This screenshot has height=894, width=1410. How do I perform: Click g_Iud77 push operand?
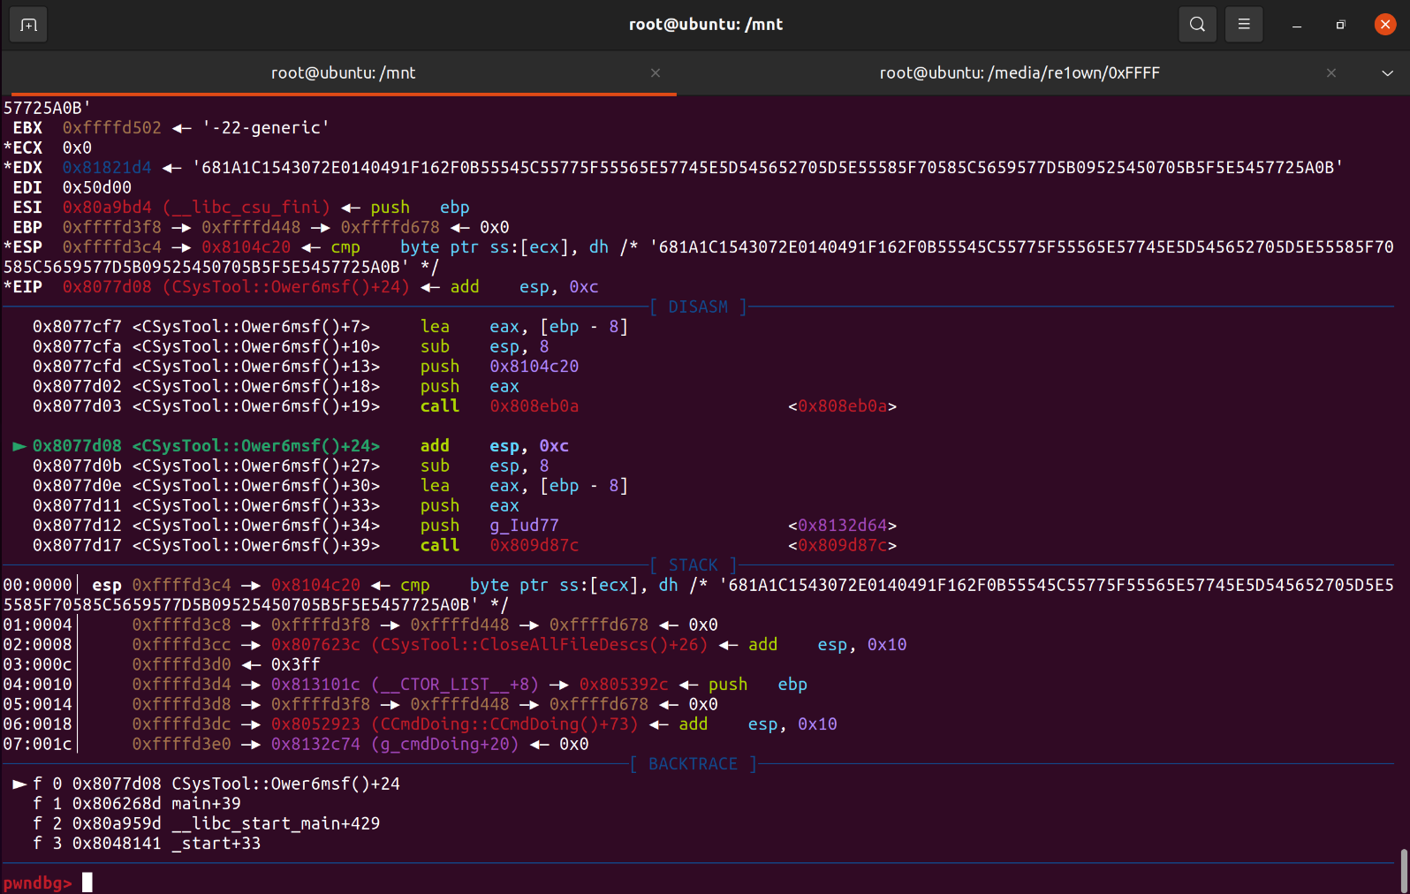point(525,525)
